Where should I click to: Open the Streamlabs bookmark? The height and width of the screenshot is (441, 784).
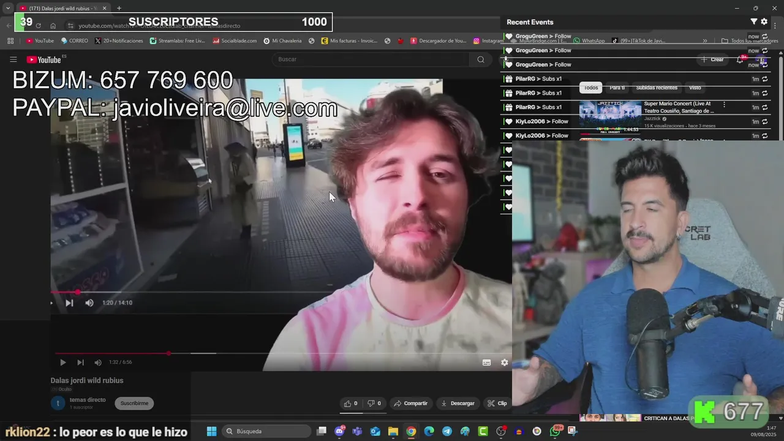click(177, 41)
